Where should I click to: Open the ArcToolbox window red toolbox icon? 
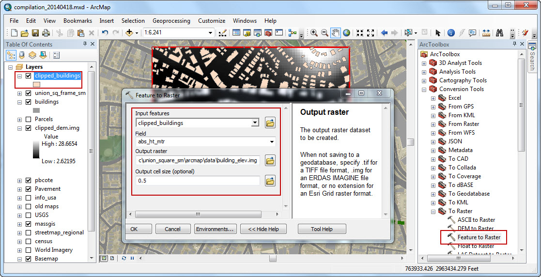(x=268, y=33)
